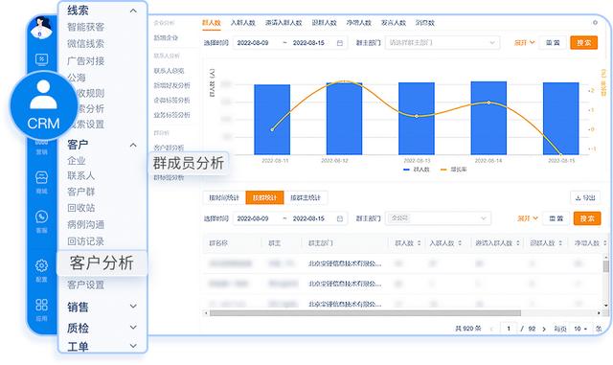Screen dimensions: 613x365
Task: Click the upper orange 搜索 button
Action: point(584,43)
